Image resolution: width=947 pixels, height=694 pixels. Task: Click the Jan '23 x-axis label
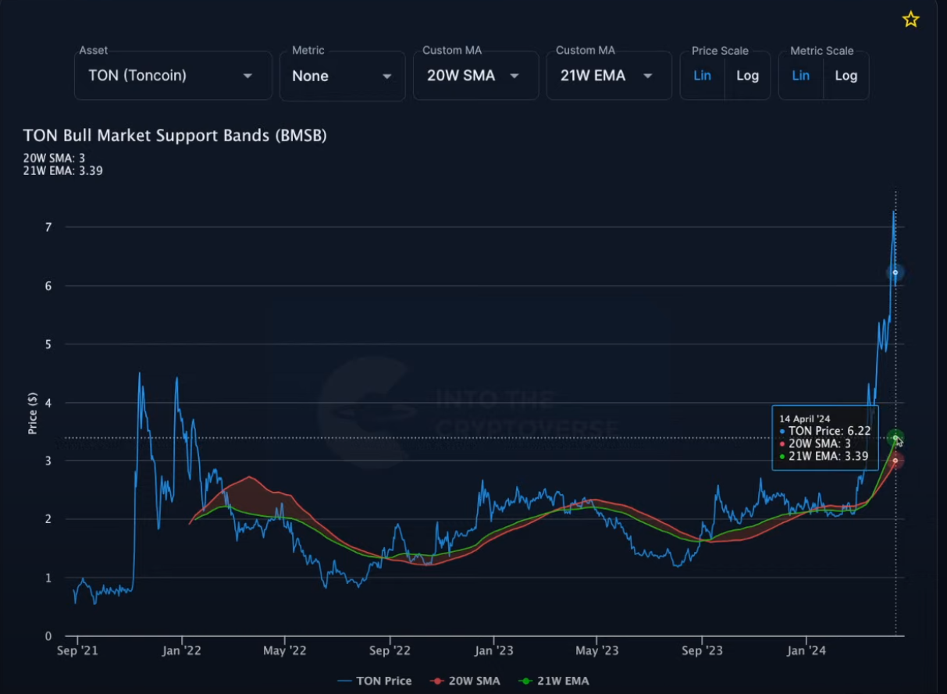click(x=493, y=650)
